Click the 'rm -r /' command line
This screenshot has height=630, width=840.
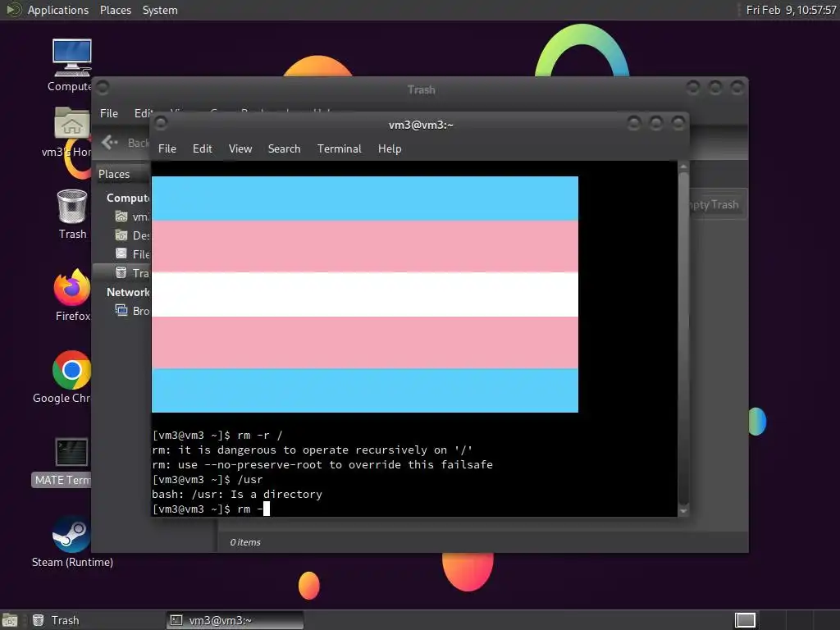[217, 435]
